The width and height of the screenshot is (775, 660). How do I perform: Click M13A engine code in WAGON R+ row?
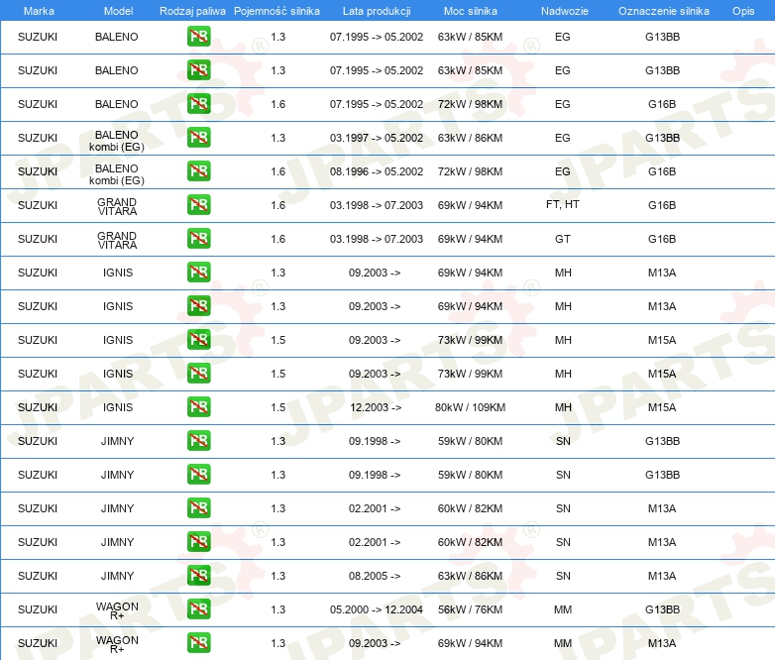tap(662, 643)
